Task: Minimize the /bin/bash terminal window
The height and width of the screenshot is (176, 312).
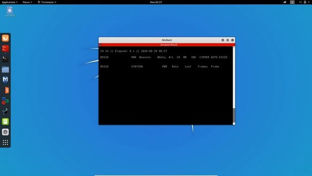Action: coord(223,40)
